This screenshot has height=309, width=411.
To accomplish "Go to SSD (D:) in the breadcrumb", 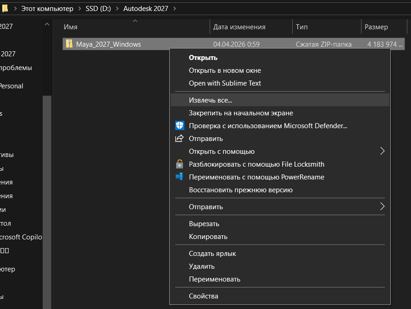I will point(98,9).
